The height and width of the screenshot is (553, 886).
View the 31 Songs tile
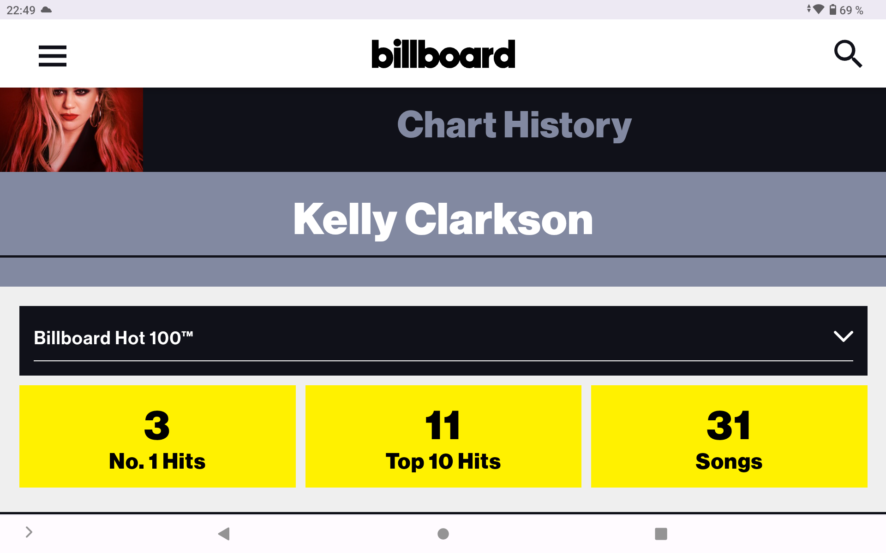coord(729,436)
